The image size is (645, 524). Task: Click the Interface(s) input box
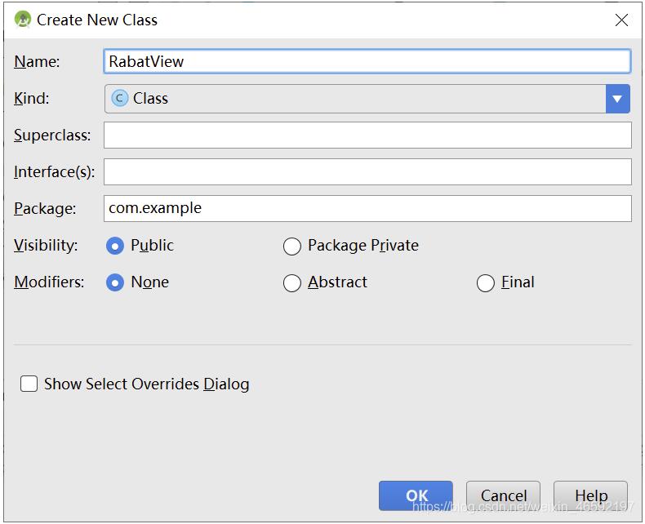[x=367, y=171]
